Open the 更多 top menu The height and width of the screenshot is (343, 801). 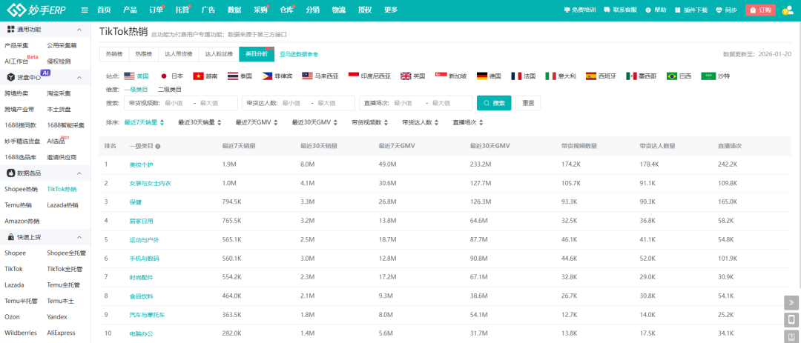[x=391, y=10]
